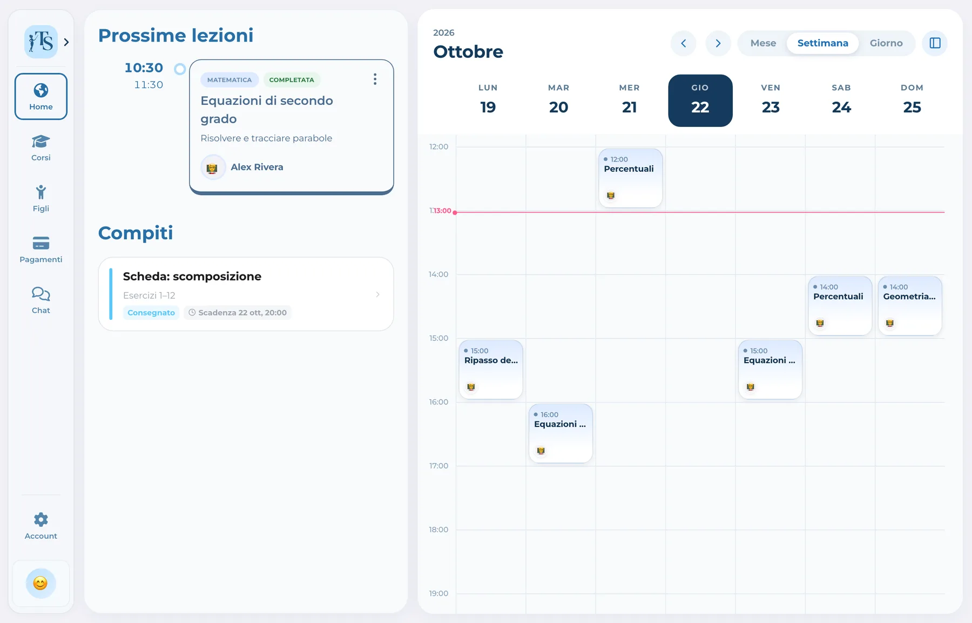Click avatar icon in Monday Ripasso event
This screenshot has width=972, height=623.
tap(471, 387)
